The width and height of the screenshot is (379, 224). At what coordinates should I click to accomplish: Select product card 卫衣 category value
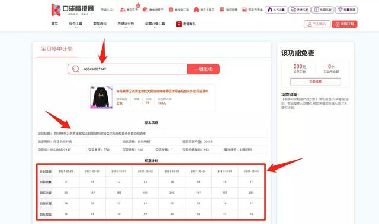click(x=120, y=103)
